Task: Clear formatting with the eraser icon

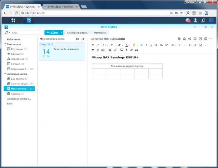Action: [98, 50]
